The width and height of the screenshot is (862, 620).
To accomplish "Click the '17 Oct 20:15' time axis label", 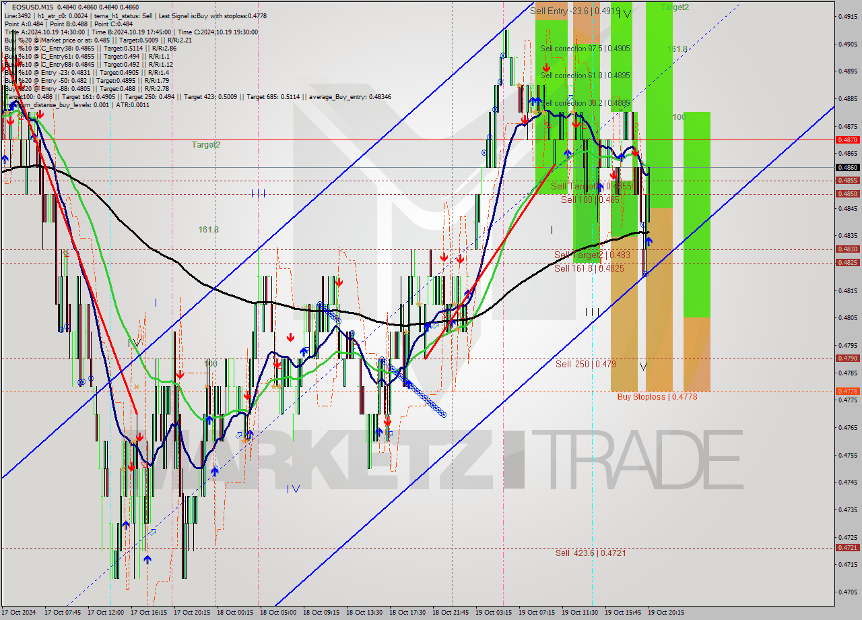I will [192, 613].
